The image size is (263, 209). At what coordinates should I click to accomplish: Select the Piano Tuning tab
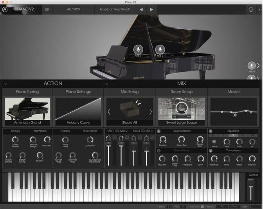27,92
